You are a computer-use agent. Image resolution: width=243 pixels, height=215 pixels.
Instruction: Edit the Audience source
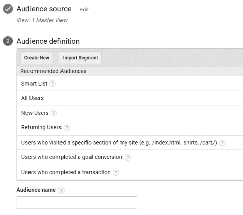(84, 10)
